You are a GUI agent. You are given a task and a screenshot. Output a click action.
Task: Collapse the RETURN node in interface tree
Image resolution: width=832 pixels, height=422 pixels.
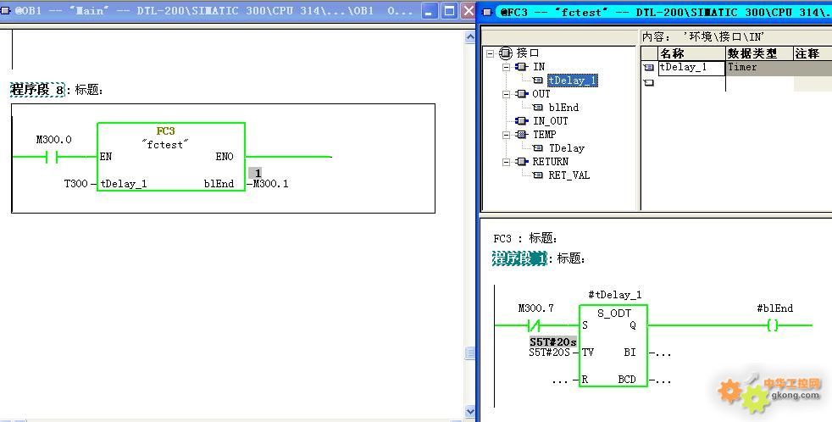point(506,161)
